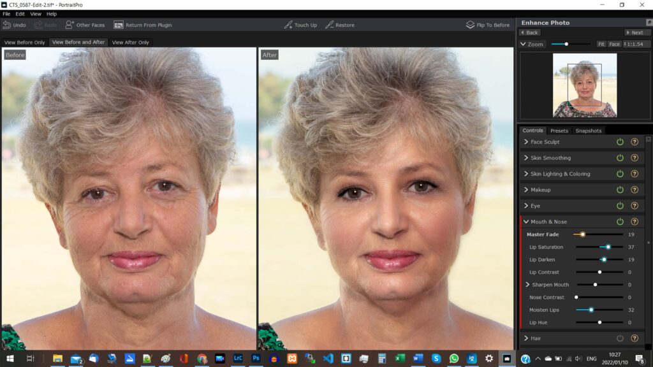
Task: Expand the Sharpen Mouth sub-controls
Action: tap(527, 285)
